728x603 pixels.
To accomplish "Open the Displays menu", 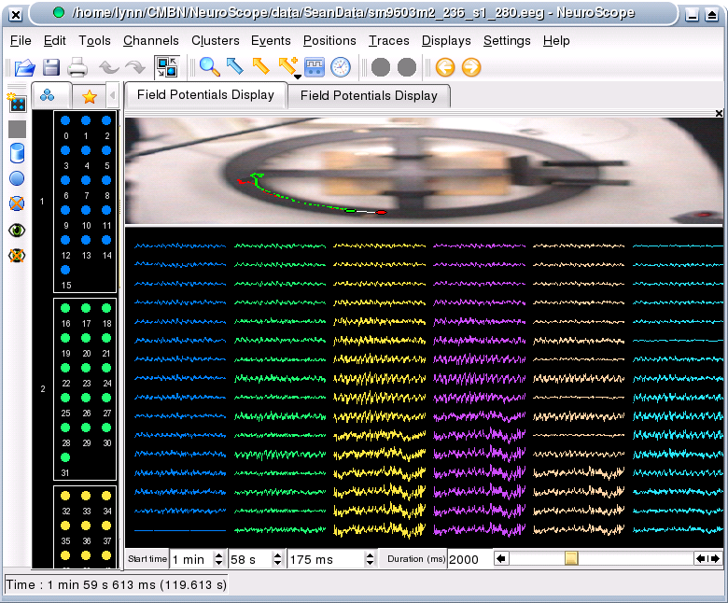I will pos(446,41).
